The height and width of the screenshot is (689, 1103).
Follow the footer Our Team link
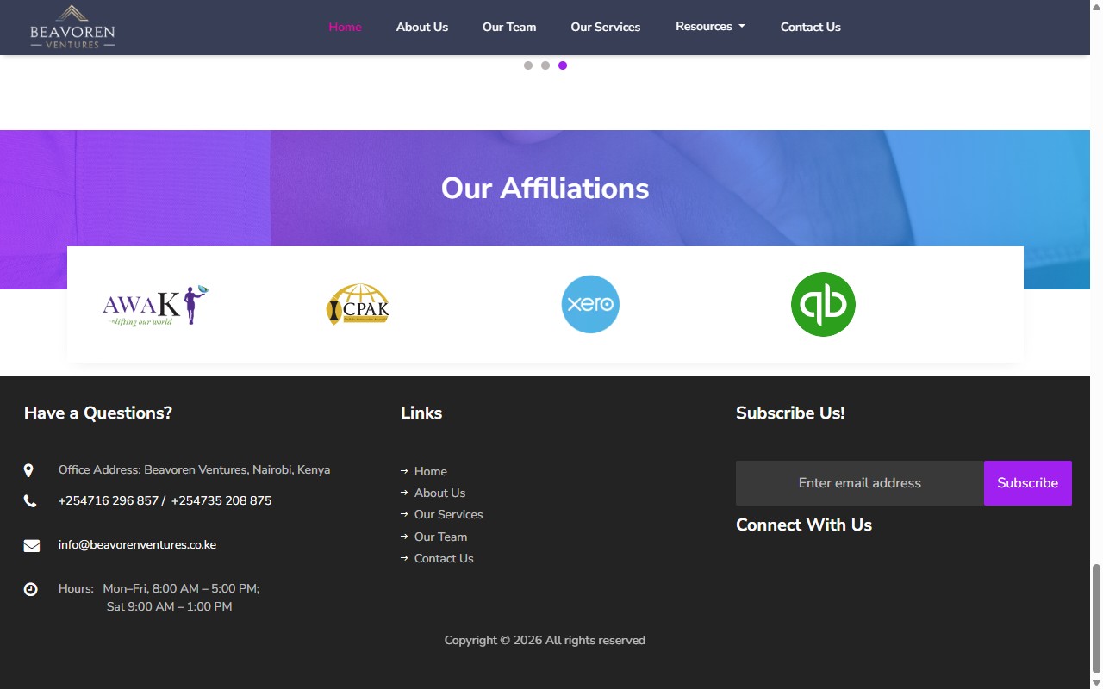click(440, 537)
